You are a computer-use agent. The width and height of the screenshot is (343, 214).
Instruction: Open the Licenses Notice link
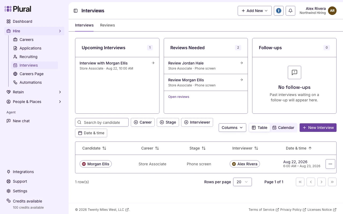(x=322, y=210)
